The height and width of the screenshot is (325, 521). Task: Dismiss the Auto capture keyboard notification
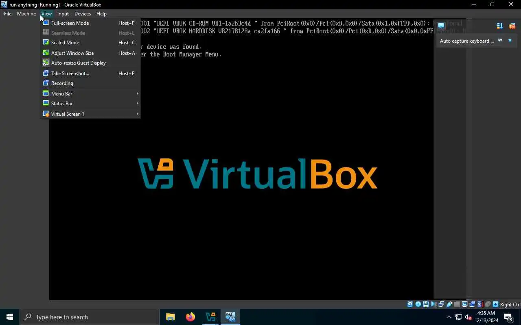pos(510,40)
